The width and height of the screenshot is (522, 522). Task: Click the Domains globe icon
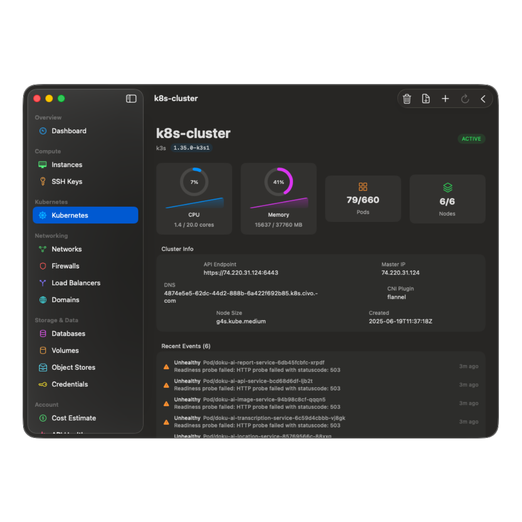click(x=43, y=300)
